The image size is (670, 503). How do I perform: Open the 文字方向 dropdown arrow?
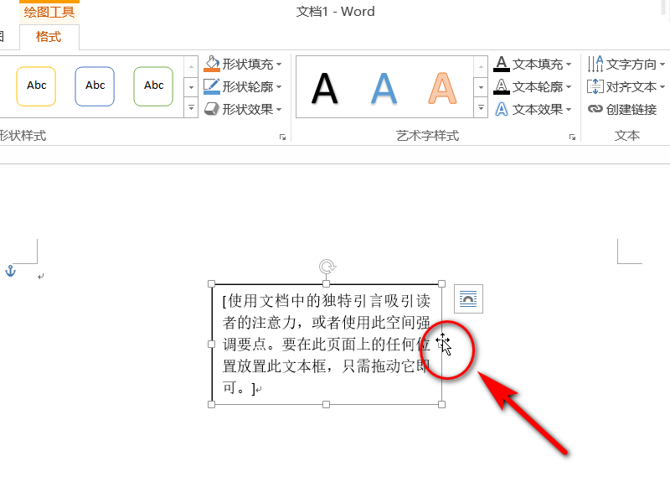[x=662, y=64]
